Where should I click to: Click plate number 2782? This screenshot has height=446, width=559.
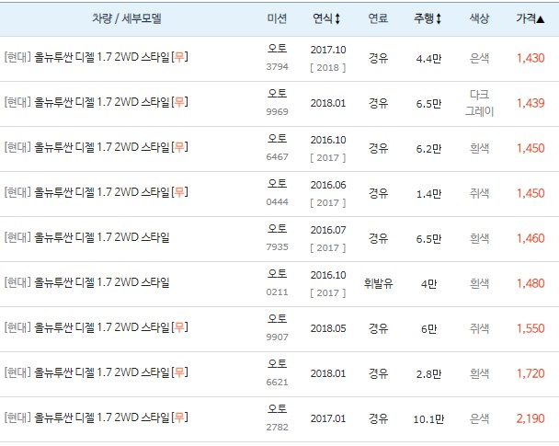tap(277, 428)
